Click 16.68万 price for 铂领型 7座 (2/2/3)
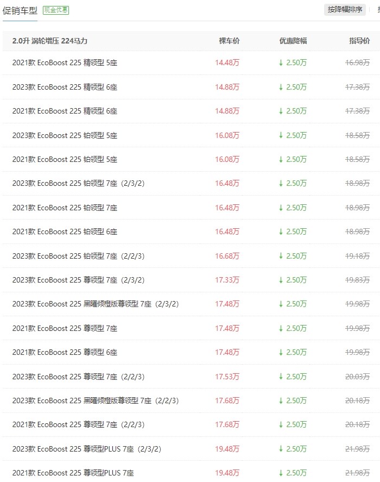380x482 pixels. coord(227,256)
